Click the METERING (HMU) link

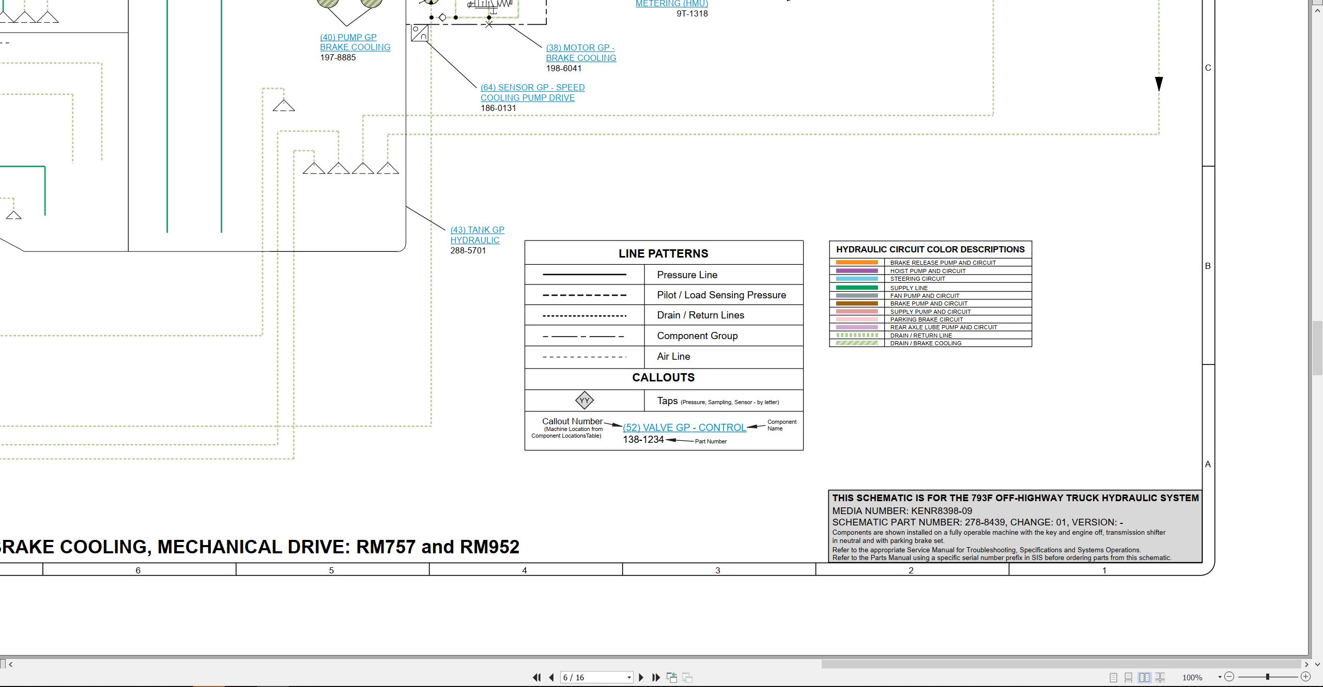pyautogui.click(x=671, y=4)
